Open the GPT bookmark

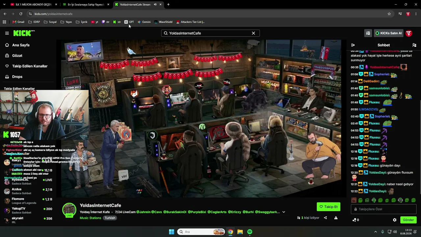(129, 22)
